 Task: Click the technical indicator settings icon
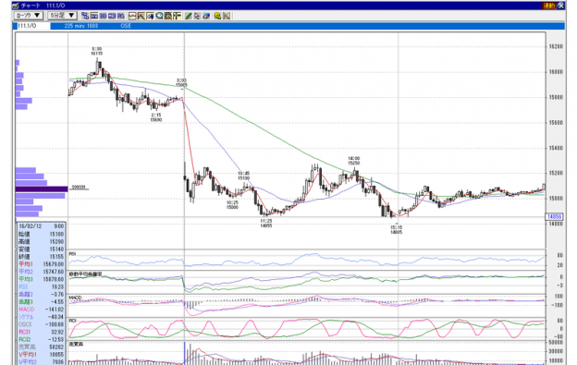click(141, 16)
